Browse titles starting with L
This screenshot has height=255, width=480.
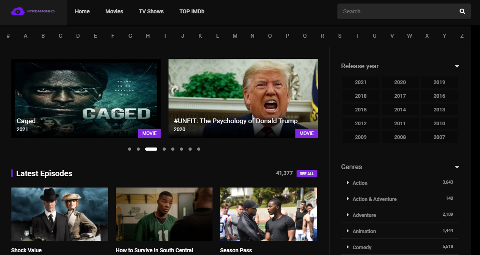coord(217,36)
